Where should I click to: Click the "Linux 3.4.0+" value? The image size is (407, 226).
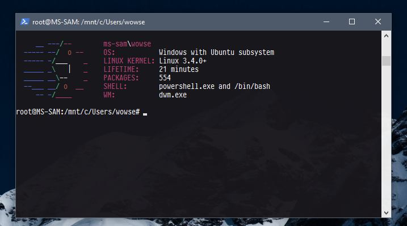coord(183,61)
